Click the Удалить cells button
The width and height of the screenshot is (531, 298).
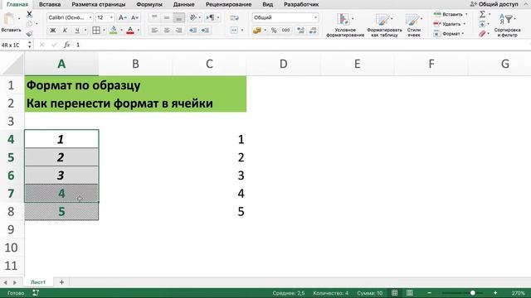coord(450,24)
